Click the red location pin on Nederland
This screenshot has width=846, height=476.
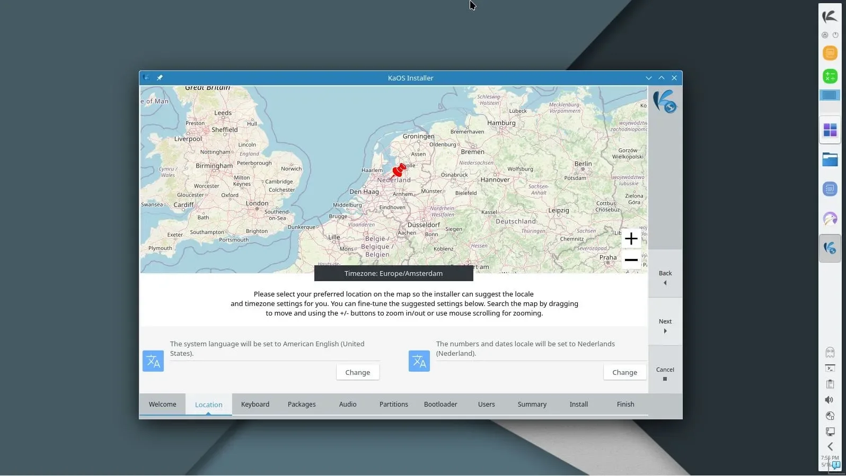399,170
